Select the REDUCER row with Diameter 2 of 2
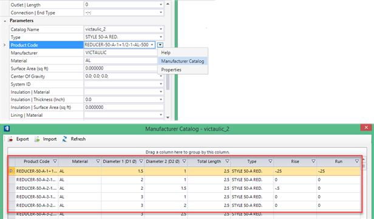This screenshot has height=219, width=374. tap(184, 206)
